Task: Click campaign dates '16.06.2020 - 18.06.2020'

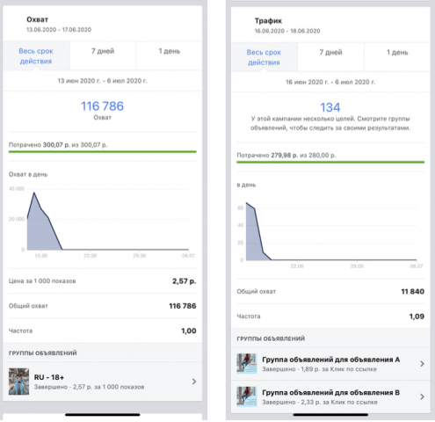Action: pyautogui.click(x=287, y=31)
